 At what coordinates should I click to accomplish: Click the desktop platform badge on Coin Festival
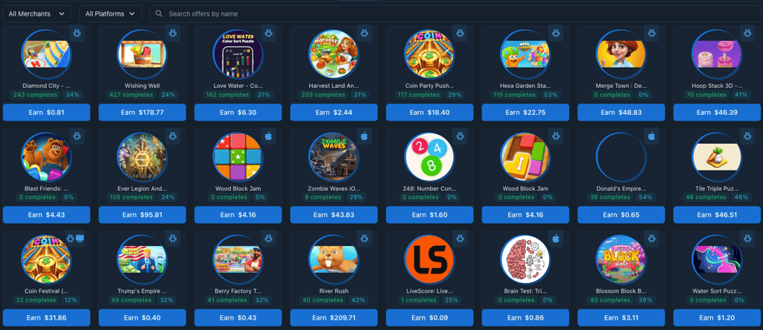[80, 238]
